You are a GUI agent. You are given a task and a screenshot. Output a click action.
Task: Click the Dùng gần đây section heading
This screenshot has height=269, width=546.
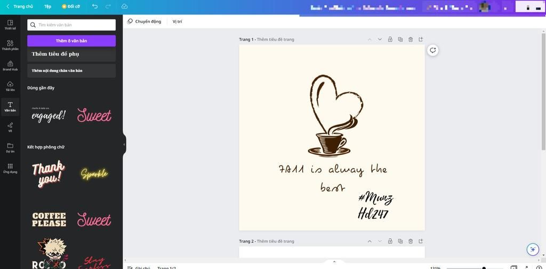point(41,88)
